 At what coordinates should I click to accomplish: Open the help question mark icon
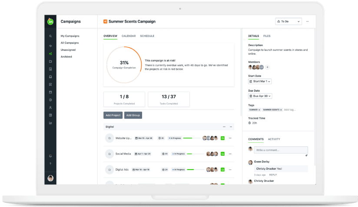click(x=50, y=164)
